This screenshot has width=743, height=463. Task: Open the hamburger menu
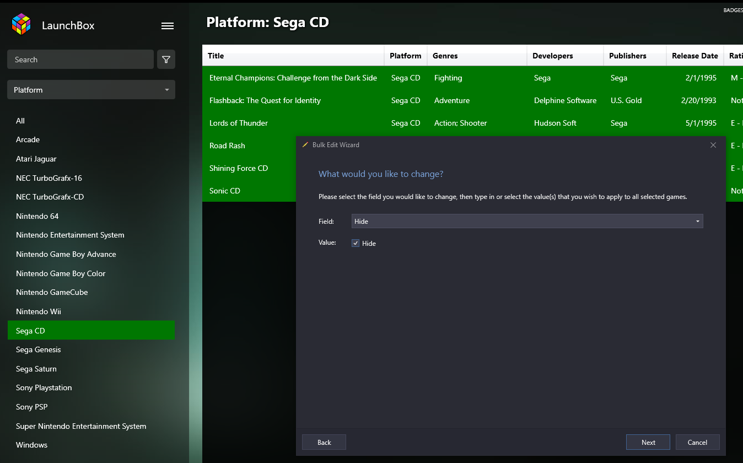(x=168, y=26)
